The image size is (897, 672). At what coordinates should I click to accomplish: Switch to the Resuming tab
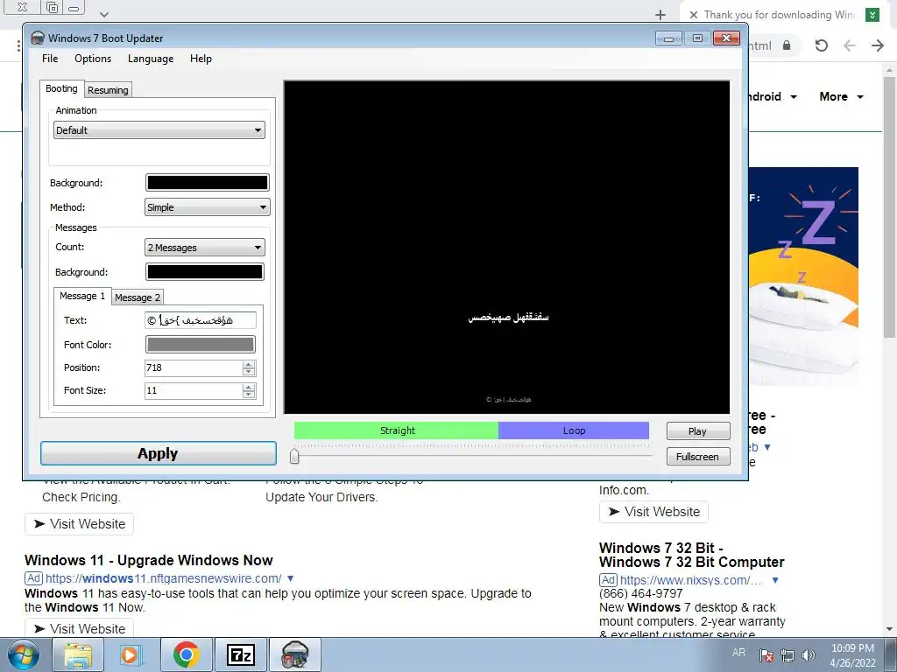point(108,90)
